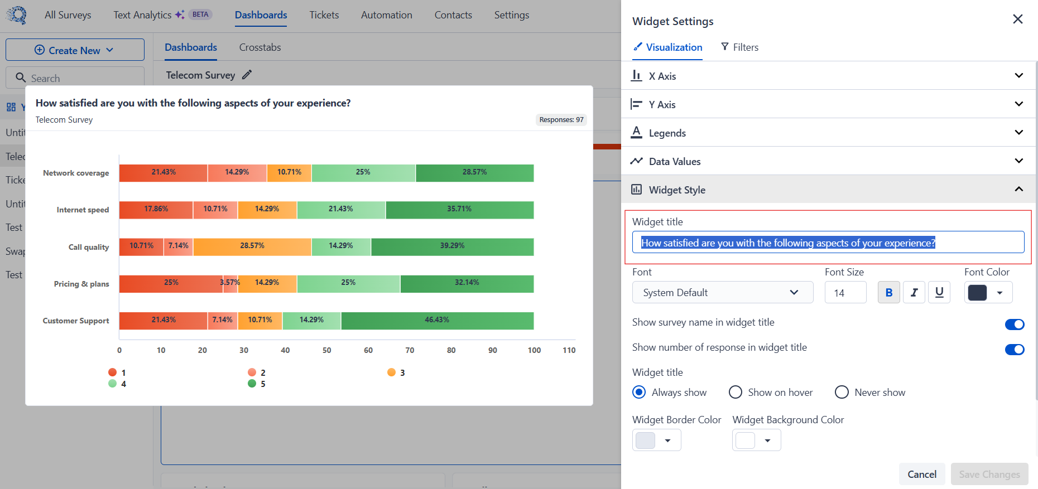
Task: Close the Widget Settings panel
Action: pyautogui.click(x=1018, y=20)
